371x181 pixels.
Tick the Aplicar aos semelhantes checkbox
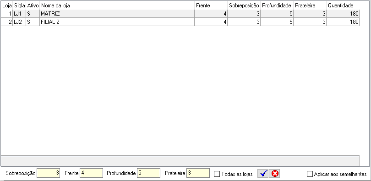tap(310, 174)
